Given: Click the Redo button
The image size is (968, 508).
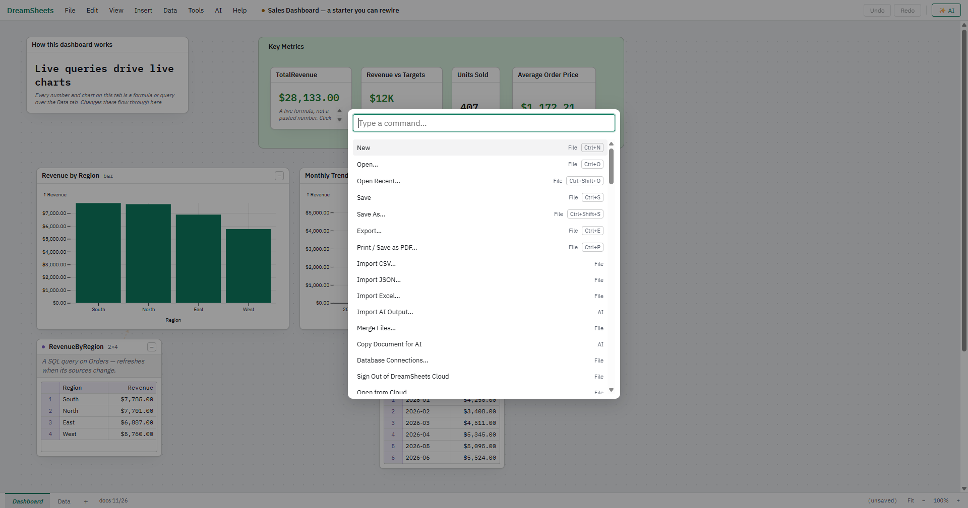Looking at the screenshot, I should click(x=907, y=11).
